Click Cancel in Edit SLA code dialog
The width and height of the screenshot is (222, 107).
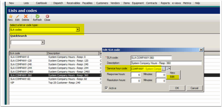click(194, 88)
